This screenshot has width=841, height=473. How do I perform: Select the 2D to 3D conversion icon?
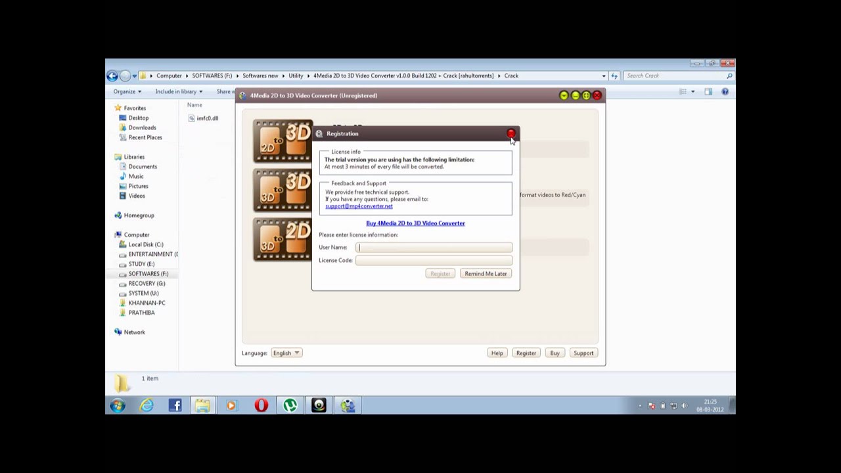(x=283, y=141)
